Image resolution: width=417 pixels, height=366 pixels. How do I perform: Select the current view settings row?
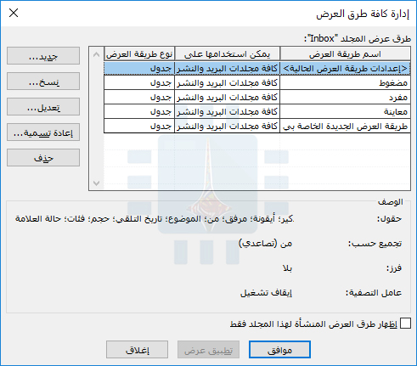click(257, 69)
